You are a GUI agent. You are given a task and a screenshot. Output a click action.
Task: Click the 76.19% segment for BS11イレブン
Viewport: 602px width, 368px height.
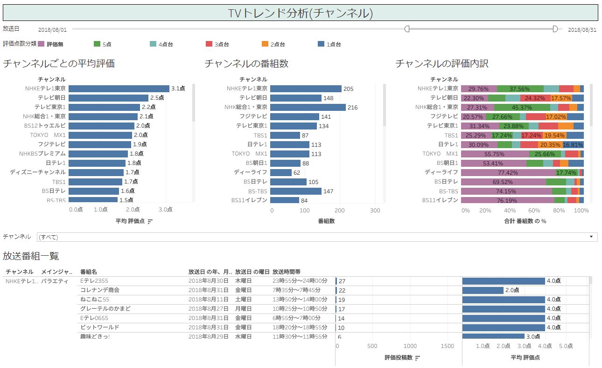508,200
